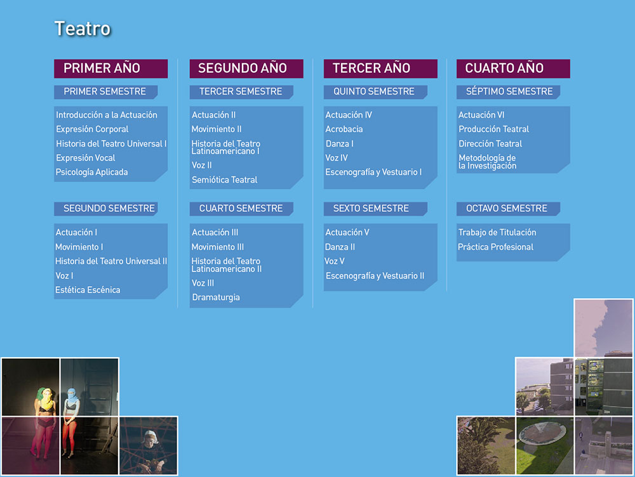Click 'Dramaturgia' course
The width and height of the screenshot is (635, 477).
[x=216, y=297]
